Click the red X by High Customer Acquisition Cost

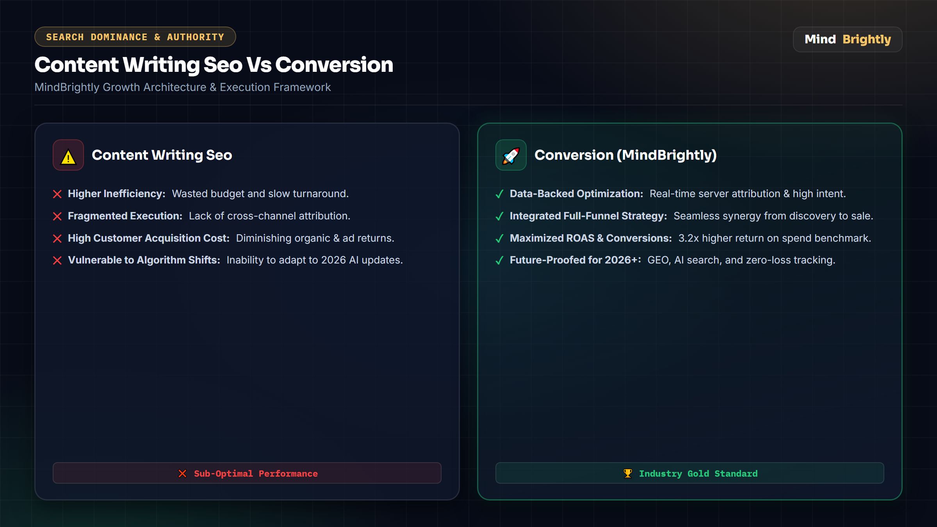tap(57, 239)
